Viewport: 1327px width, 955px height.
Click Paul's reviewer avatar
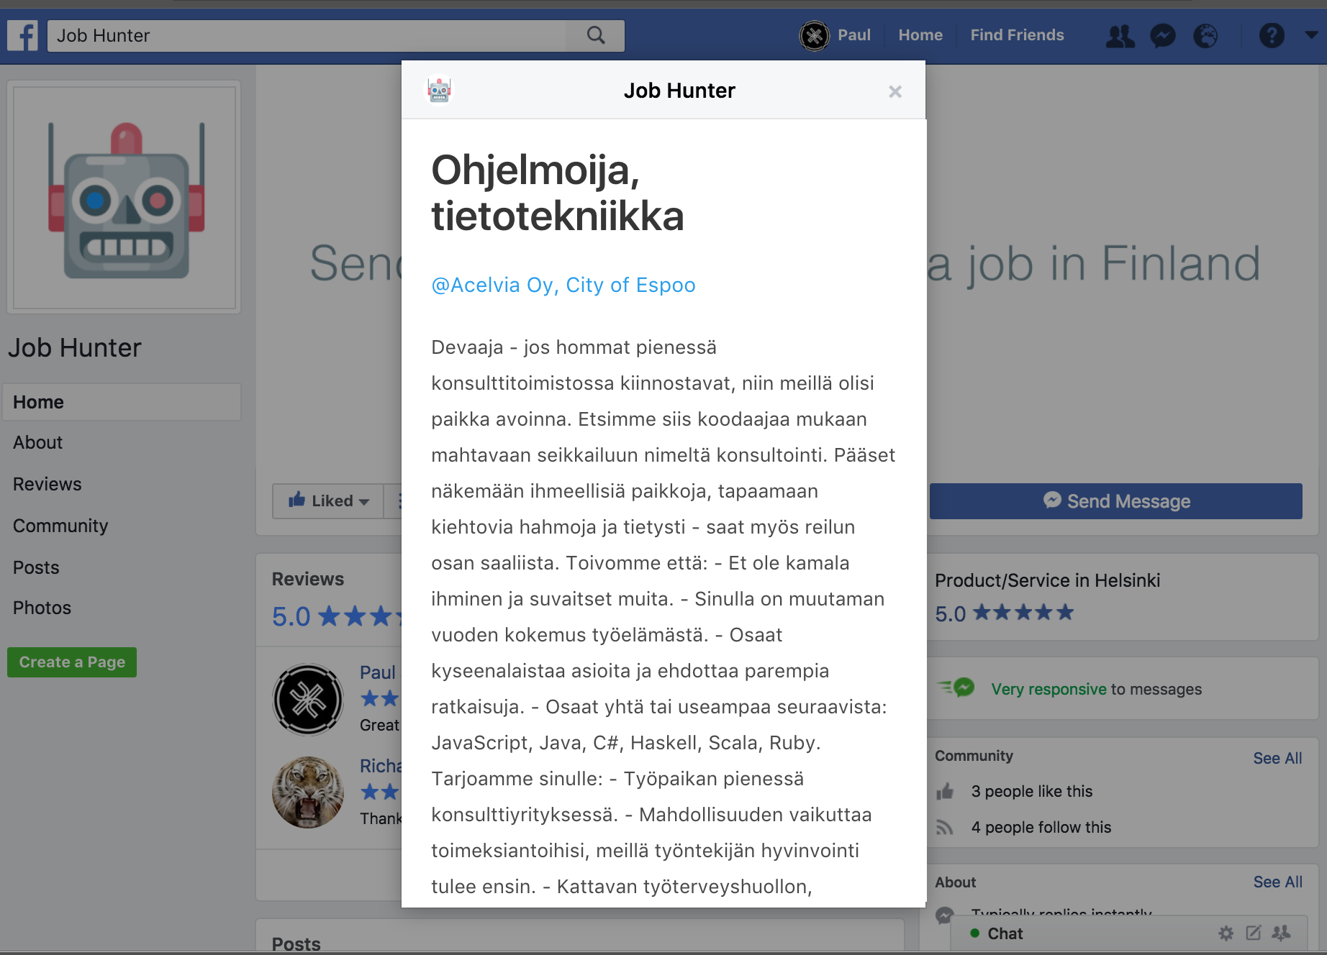(308, 699)
